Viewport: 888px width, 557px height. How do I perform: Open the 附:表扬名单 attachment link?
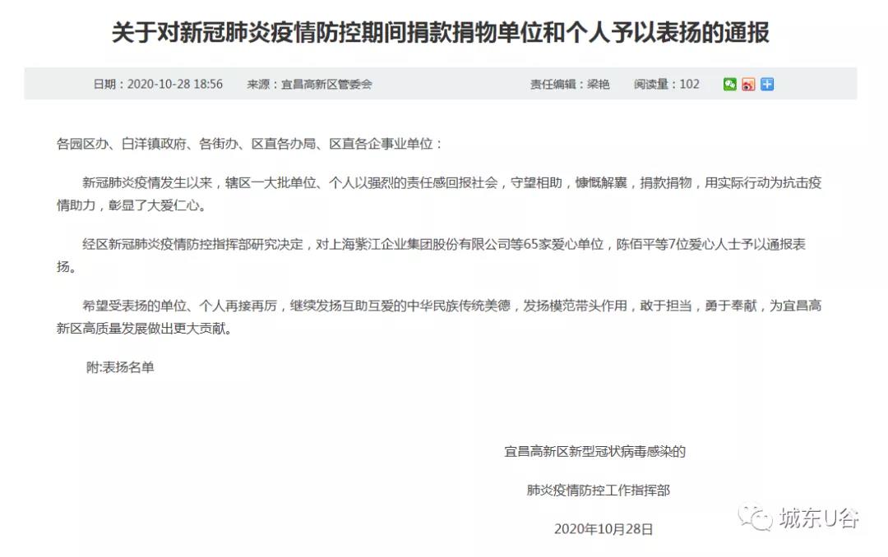click(x=120, y=367)
